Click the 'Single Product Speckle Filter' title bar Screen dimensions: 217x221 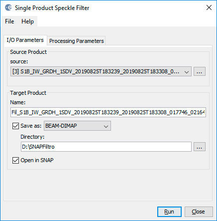coord(52,8)
